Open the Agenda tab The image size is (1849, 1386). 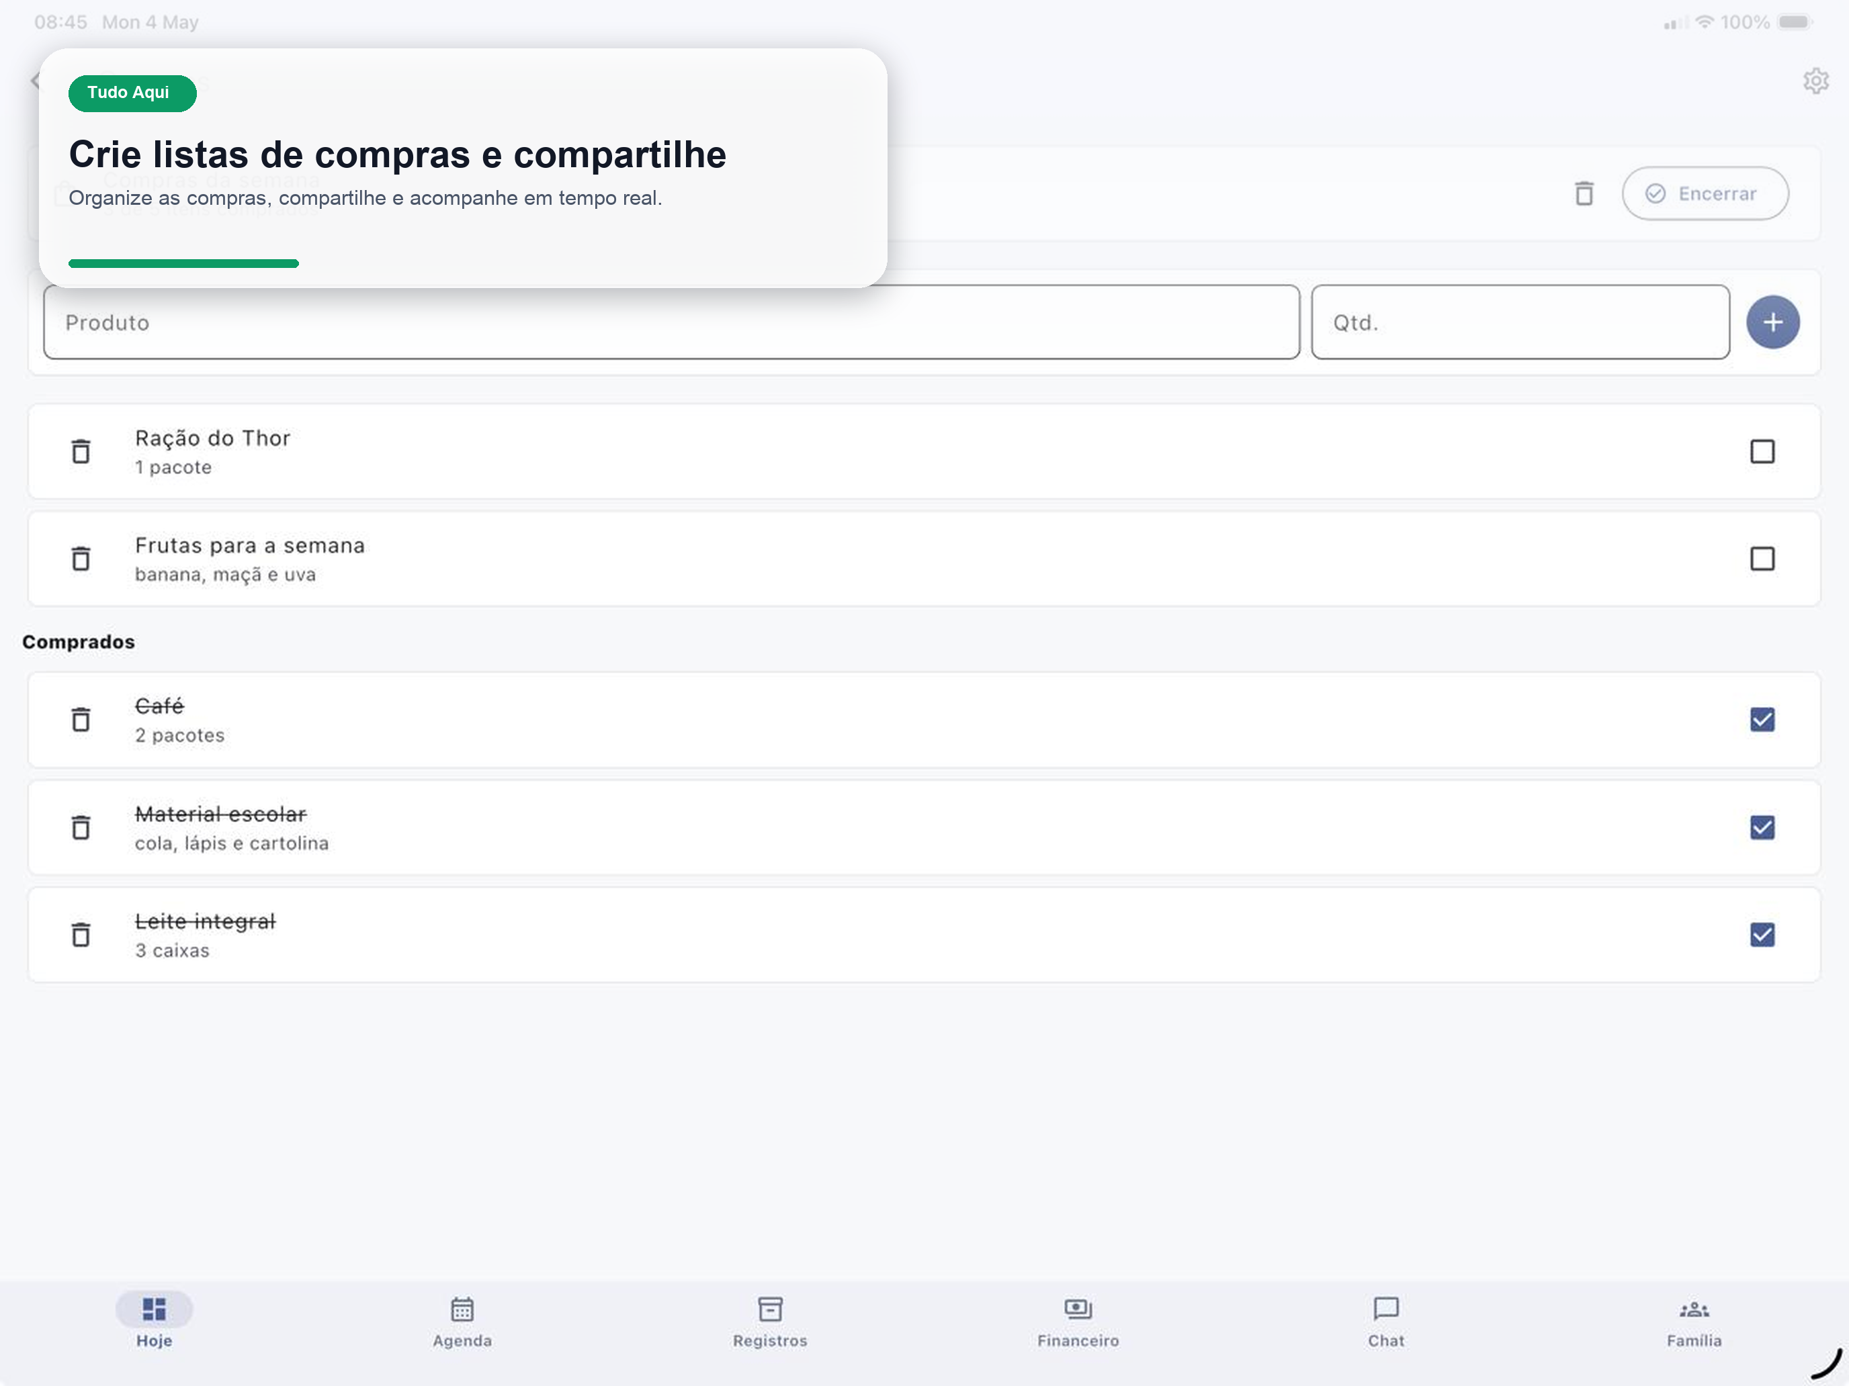462,1321
